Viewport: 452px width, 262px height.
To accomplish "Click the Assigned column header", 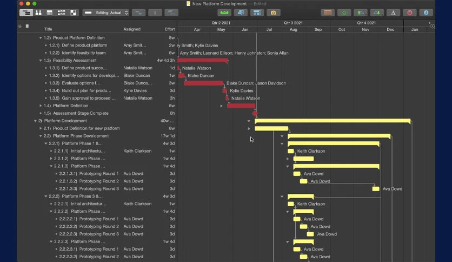I will click(x=132, y=29).
